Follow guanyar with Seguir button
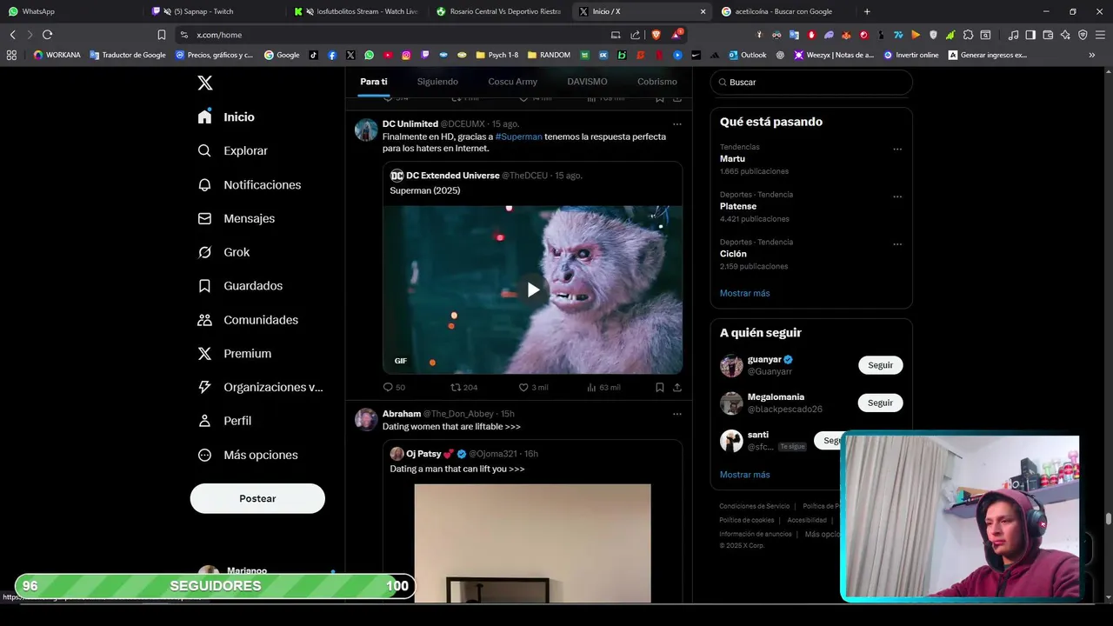The height and width of the screenshot is (626, 1113). point(880,365)
